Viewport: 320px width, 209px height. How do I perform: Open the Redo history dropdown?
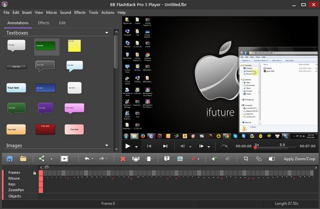pos(107,159)
